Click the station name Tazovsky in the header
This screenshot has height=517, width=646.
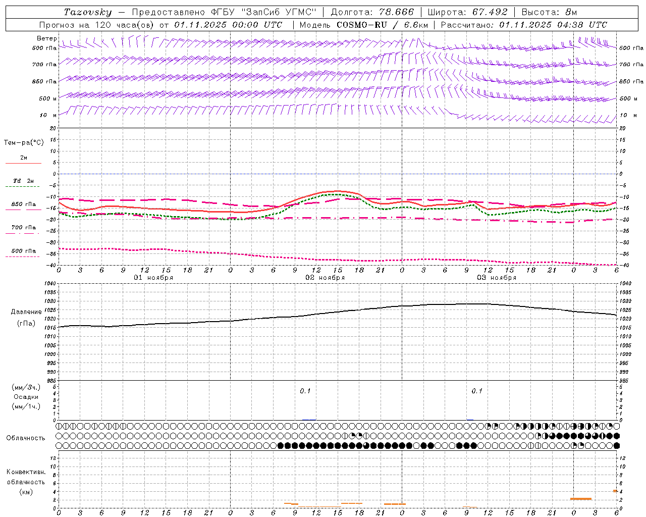87,12
